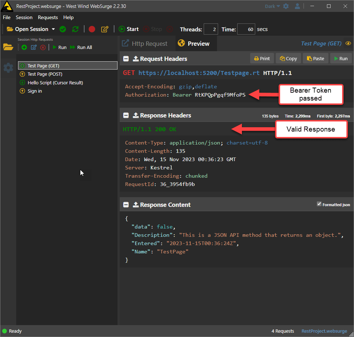This screenshot has width=354, height=337.
Task: Click the "Name": "TestPage" JSON line
Action: (160, 252)
